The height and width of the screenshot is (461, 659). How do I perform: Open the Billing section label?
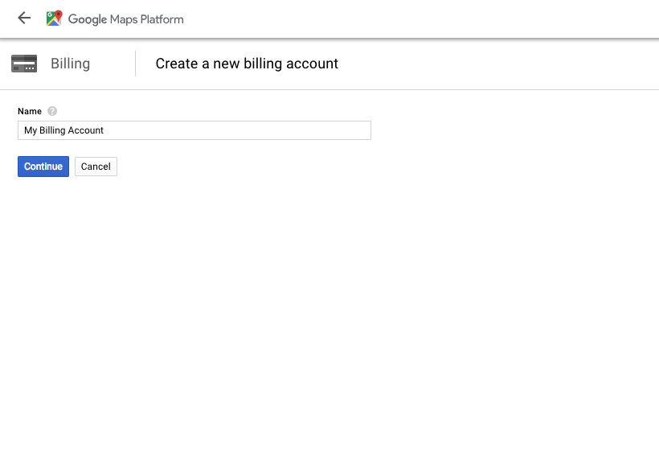coord(70,64)
